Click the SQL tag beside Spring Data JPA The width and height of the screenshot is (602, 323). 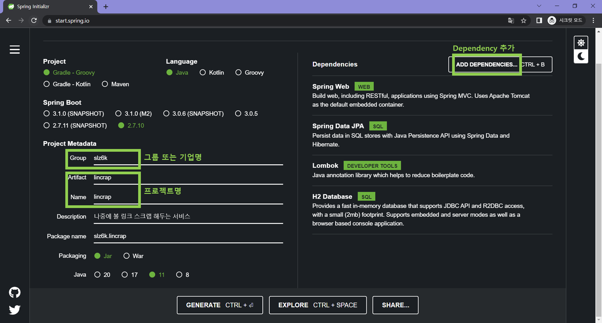(378, 126)
